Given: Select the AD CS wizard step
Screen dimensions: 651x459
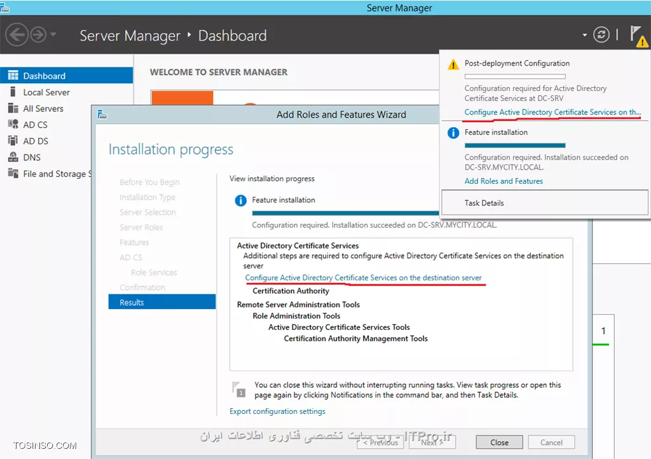Looking at the screenshot, I should [x=131, y=257].
